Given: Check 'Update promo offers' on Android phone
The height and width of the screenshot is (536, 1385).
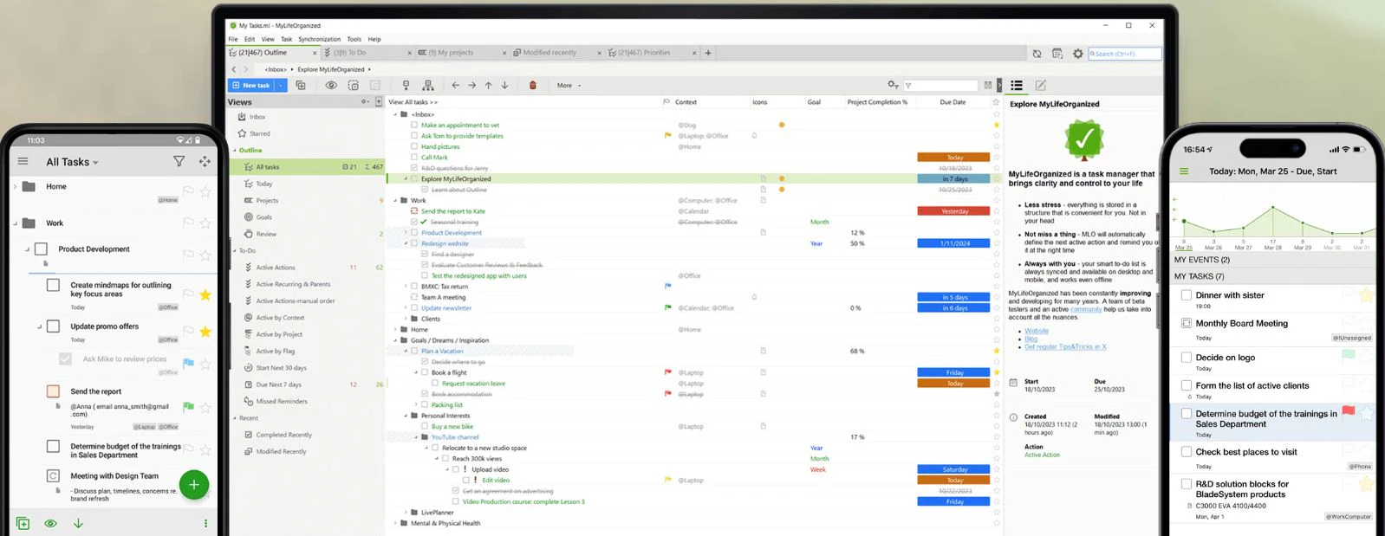Looking at the screenshot, I should pyautogui.click(x=53, y=326).
